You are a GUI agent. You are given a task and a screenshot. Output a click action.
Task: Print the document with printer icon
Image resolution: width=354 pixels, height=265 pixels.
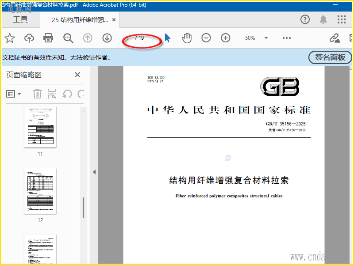tap(48, 38)
